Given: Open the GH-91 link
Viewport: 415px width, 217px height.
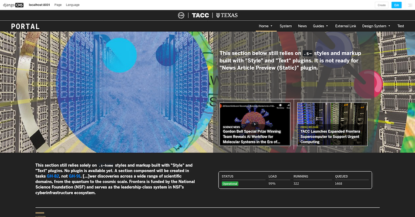Looking at the screenshot, I should coord(74,176).
